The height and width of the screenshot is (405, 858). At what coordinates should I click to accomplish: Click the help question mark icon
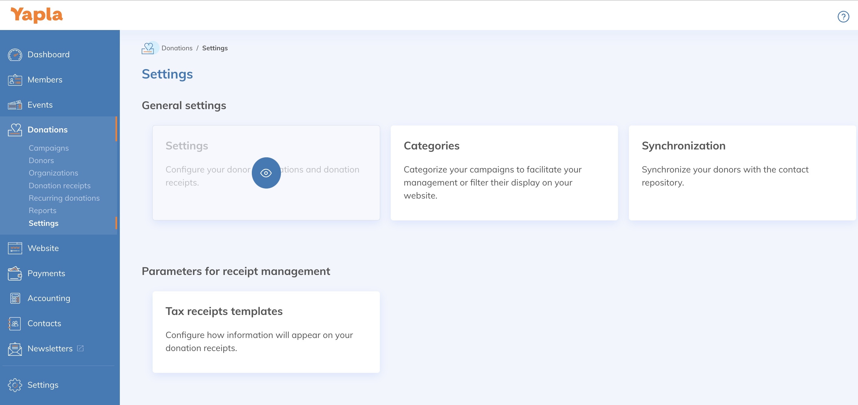tap(843, 16)
